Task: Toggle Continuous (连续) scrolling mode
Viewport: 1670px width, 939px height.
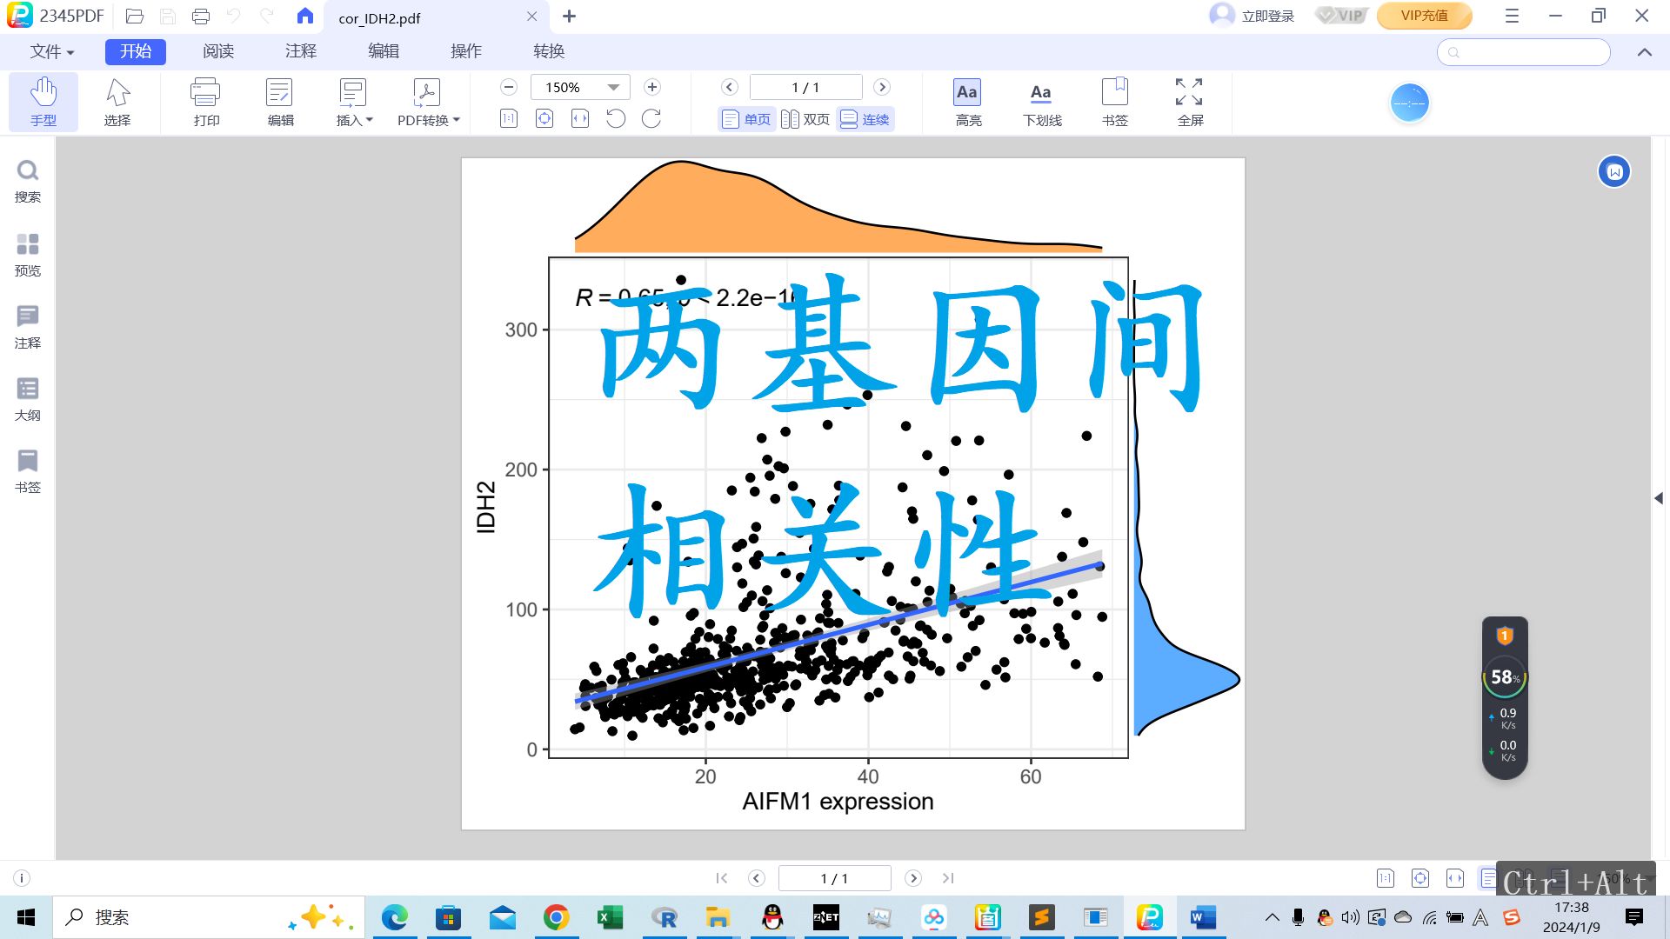Action: coord(865,119)
